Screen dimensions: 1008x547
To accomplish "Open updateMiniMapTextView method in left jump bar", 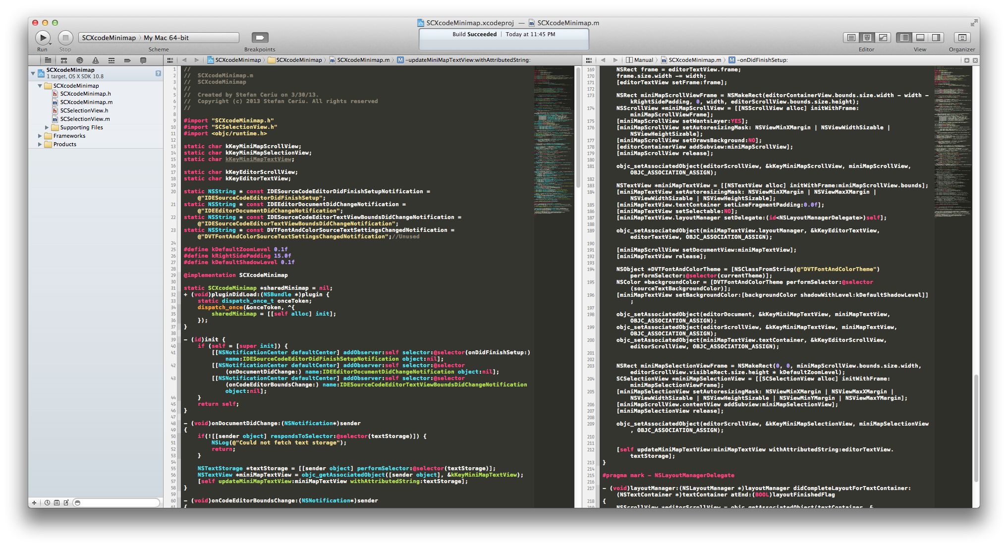I will (x=464, y=60).
